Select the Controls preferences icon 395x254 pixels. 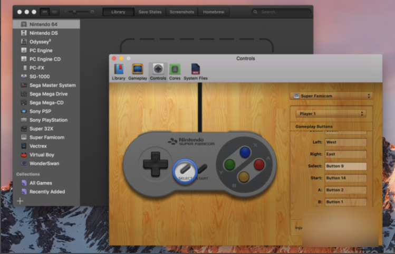point(158,72)
